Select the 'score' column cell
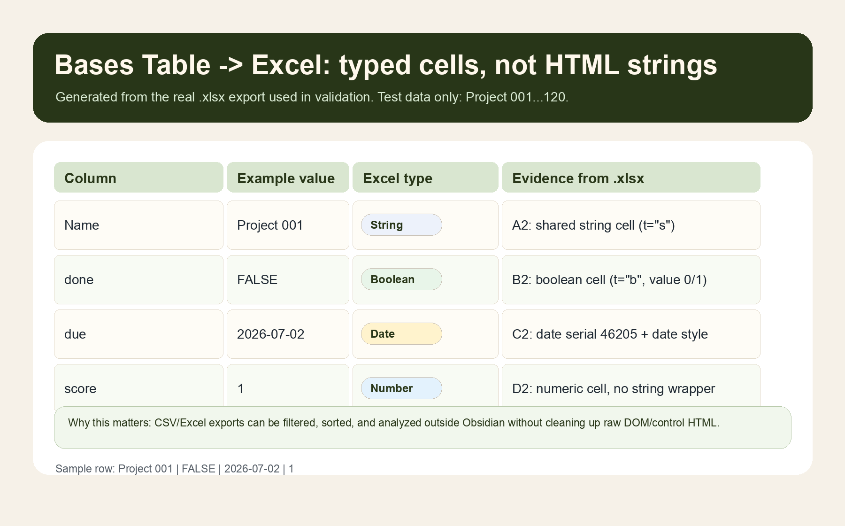The image size is (845, 526). click(x=138, y=386)
